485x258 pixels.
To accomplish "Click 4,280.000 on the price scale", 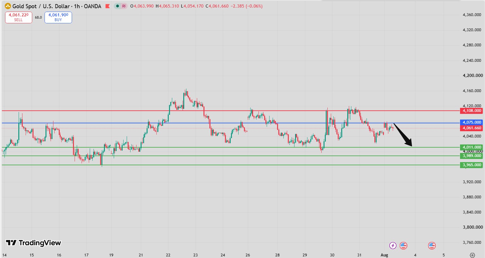I will (x=472, y=45).
